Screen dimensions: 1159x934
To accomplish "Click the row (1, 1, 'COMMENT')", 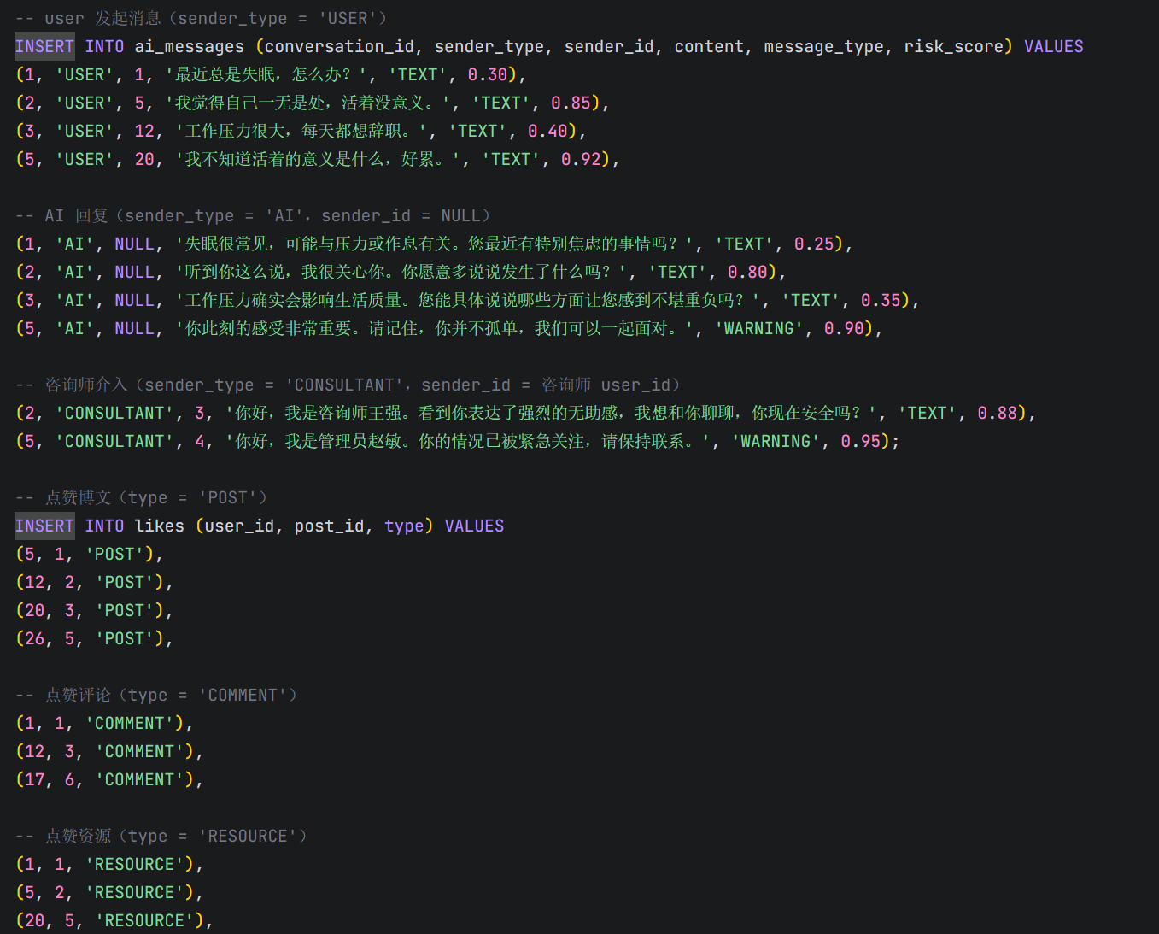I will (104, 723).
